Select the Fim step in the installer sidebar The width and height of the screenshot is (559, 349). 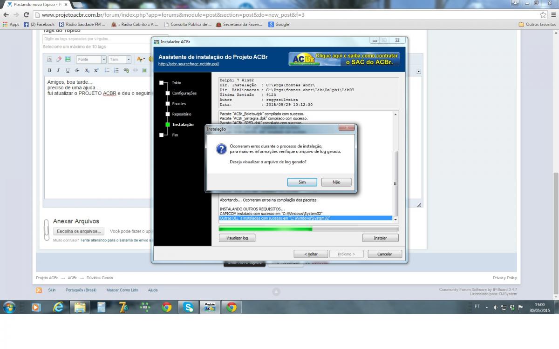click(x=175, y=135)
